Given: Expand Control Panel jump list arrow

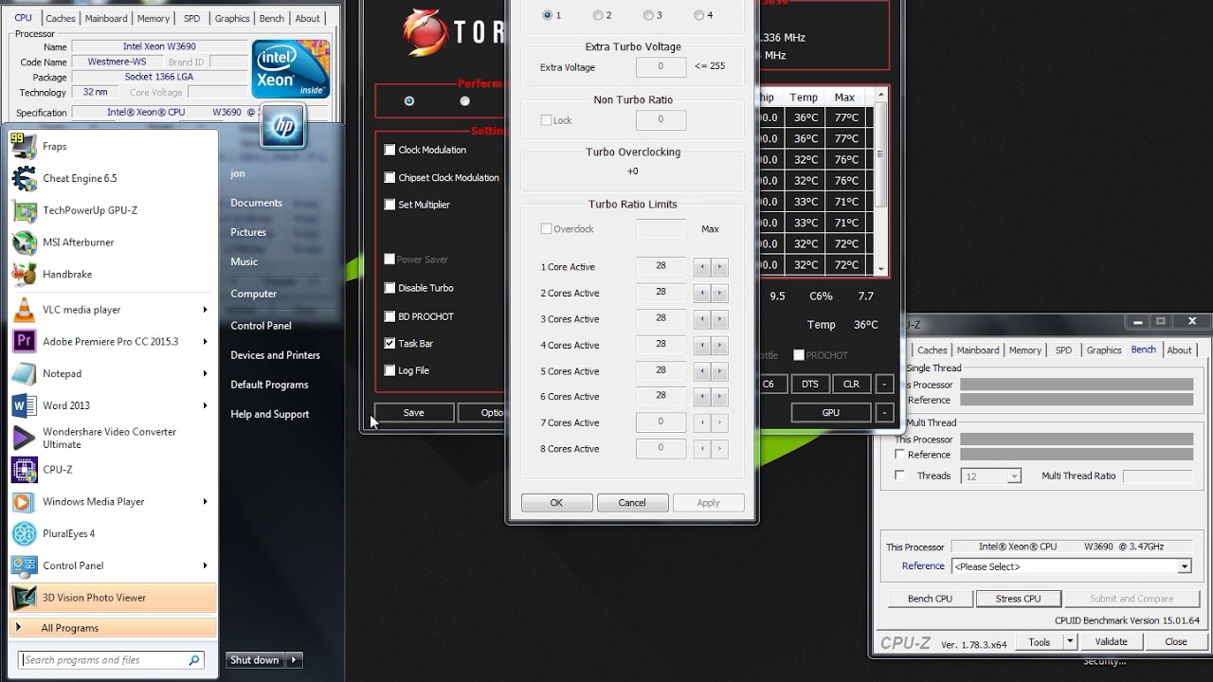Looking at the screenshot, I should 205,565.
